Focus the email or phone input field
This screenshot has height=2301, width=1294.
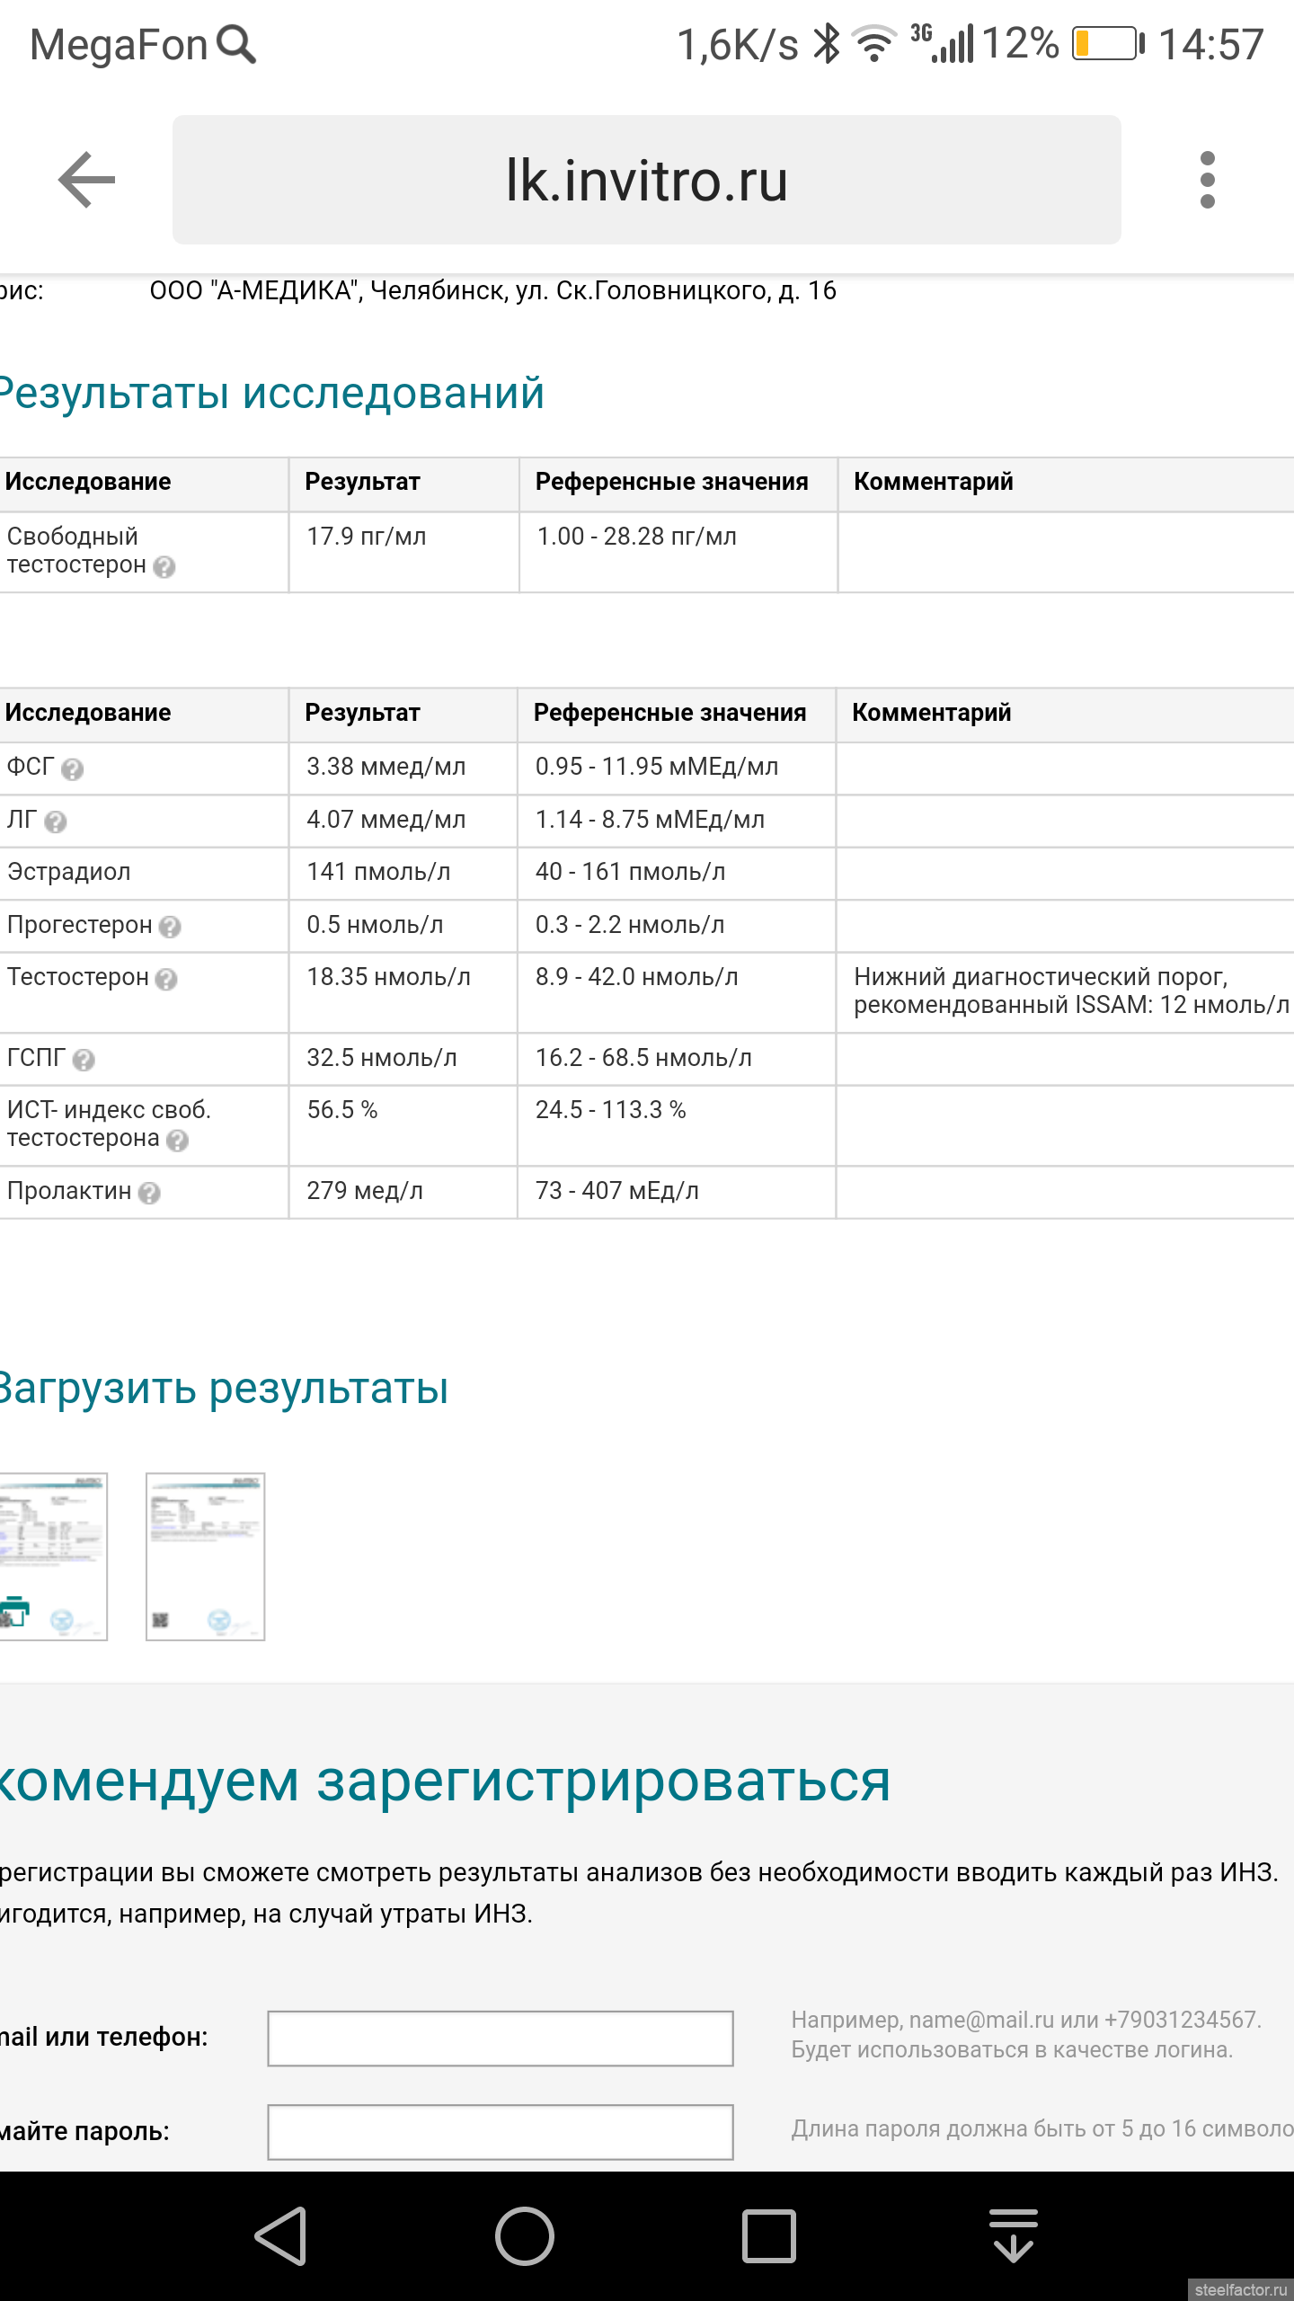pos(501,2039)
